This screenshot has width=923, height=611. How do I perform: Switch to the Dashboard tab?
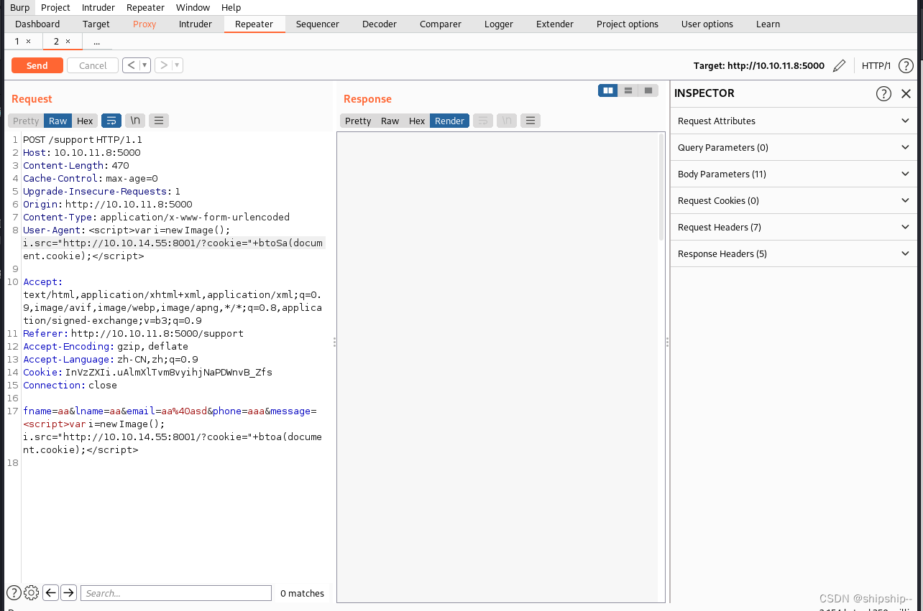[37, 24]
